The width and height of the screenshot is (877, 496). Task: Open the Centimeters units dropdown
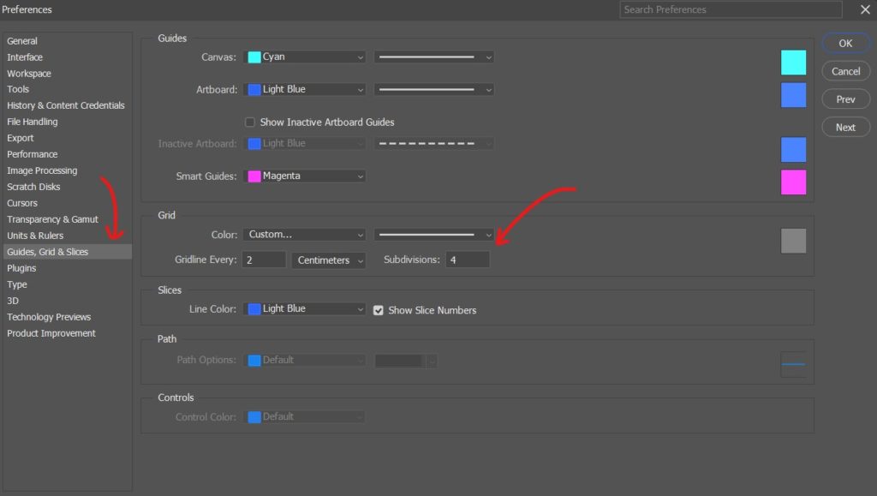point(329,260)
